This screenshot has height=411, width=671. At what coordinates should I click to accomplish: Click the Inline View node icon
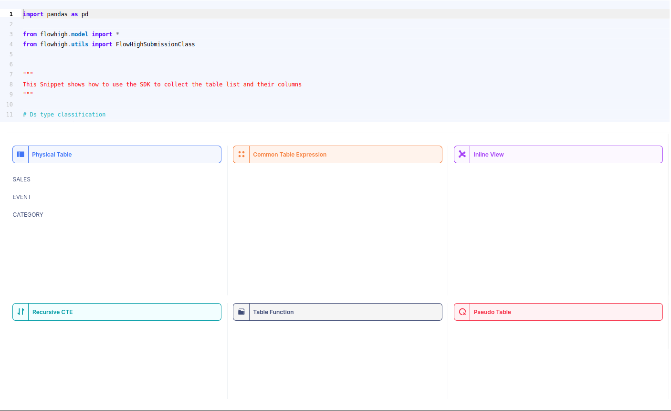point(462,154)
